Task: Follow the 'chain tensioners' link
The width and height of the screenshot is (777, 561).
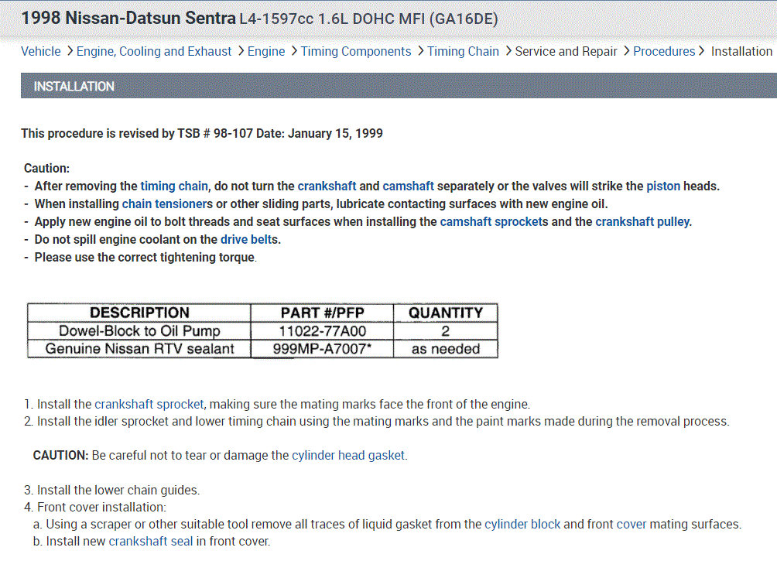Action: pyautogui.click(x=167, y=204)
